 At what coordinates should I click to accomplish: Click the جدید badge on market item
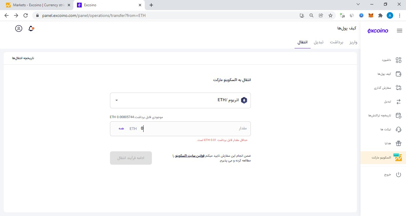point(396,155)
